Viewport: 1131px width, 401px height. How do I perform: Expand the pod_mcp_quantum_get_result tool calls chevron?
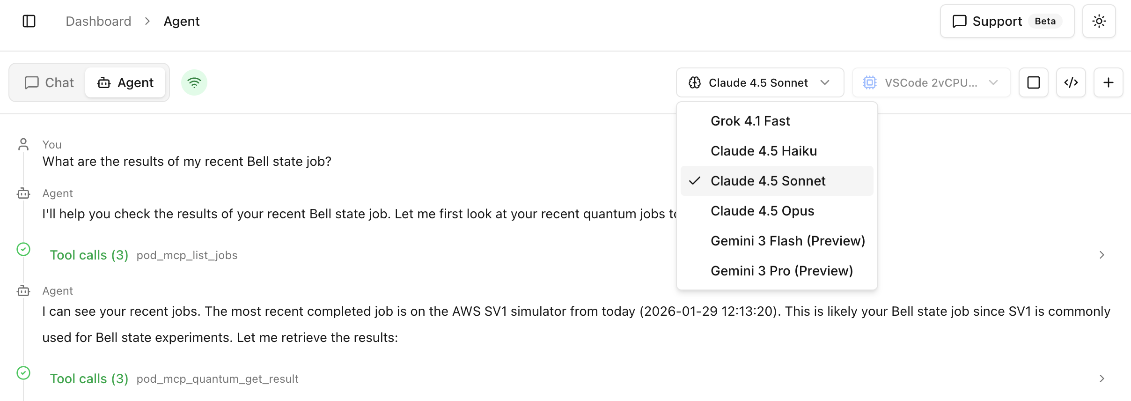pos(1102,379)
